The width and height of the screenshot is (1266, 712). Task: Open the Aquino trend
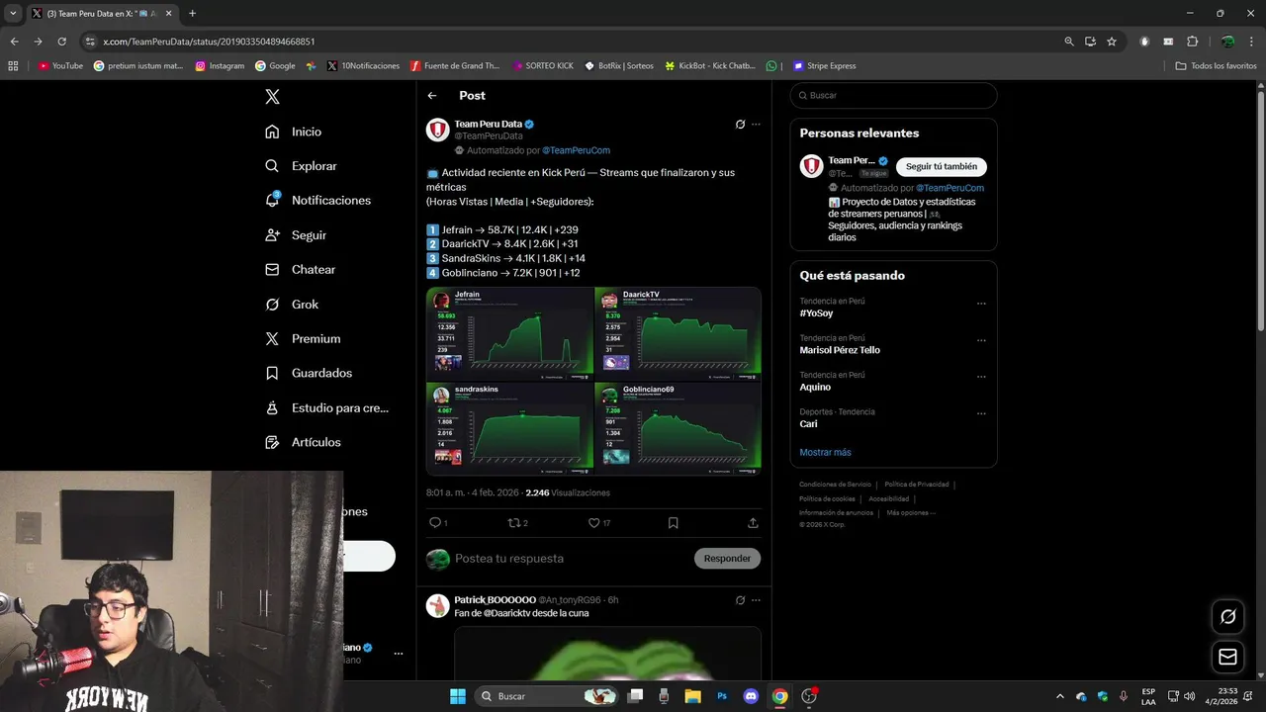pos(815,387)
